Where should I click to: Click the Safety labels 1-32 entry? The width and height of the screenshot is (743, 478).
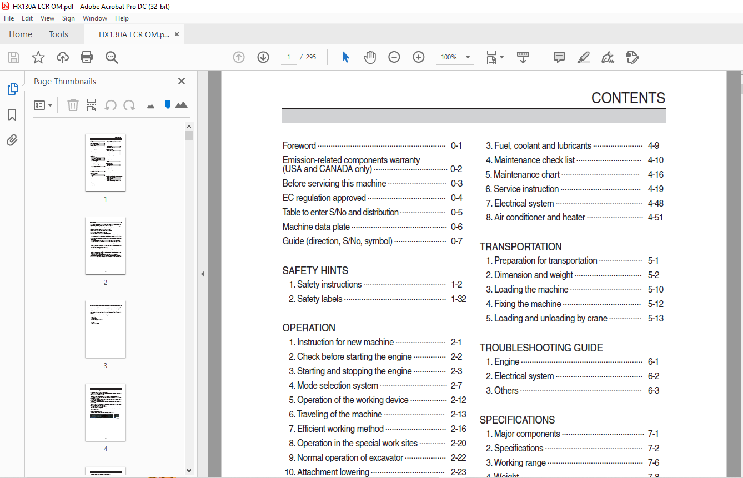click(377, 299)
